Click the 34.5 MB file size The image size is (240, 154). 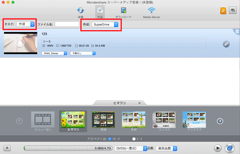(x=100, y=46)
